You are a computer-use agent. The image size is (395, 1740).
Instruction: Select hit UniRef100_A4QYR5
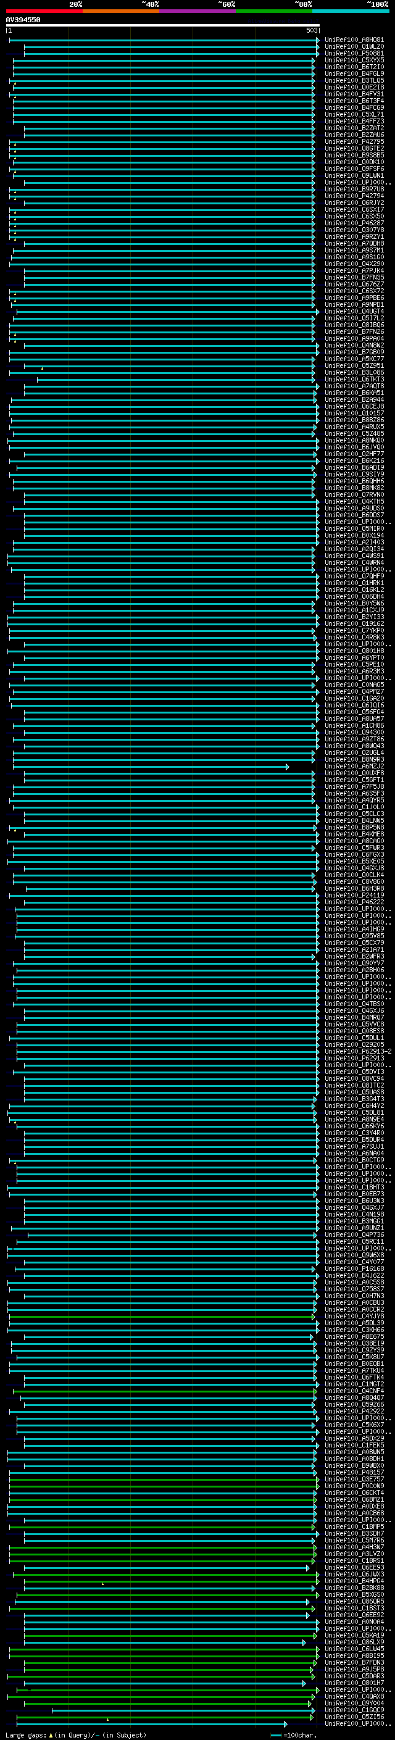tap(354, 800)
